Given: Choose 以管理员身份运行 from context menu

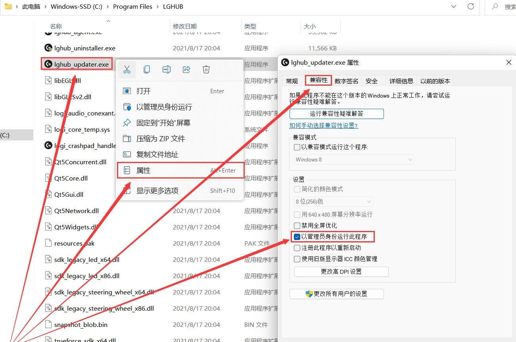Looking at the screenshot, I should [x=180, y=107].
